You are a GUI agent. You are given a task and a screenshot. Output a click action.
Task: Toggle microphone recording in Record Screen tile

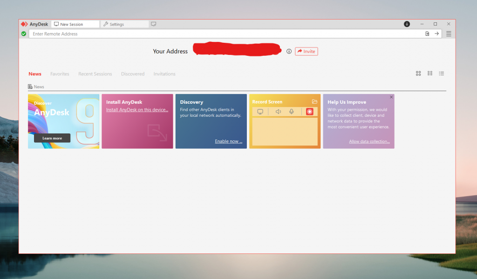(292, 112)
